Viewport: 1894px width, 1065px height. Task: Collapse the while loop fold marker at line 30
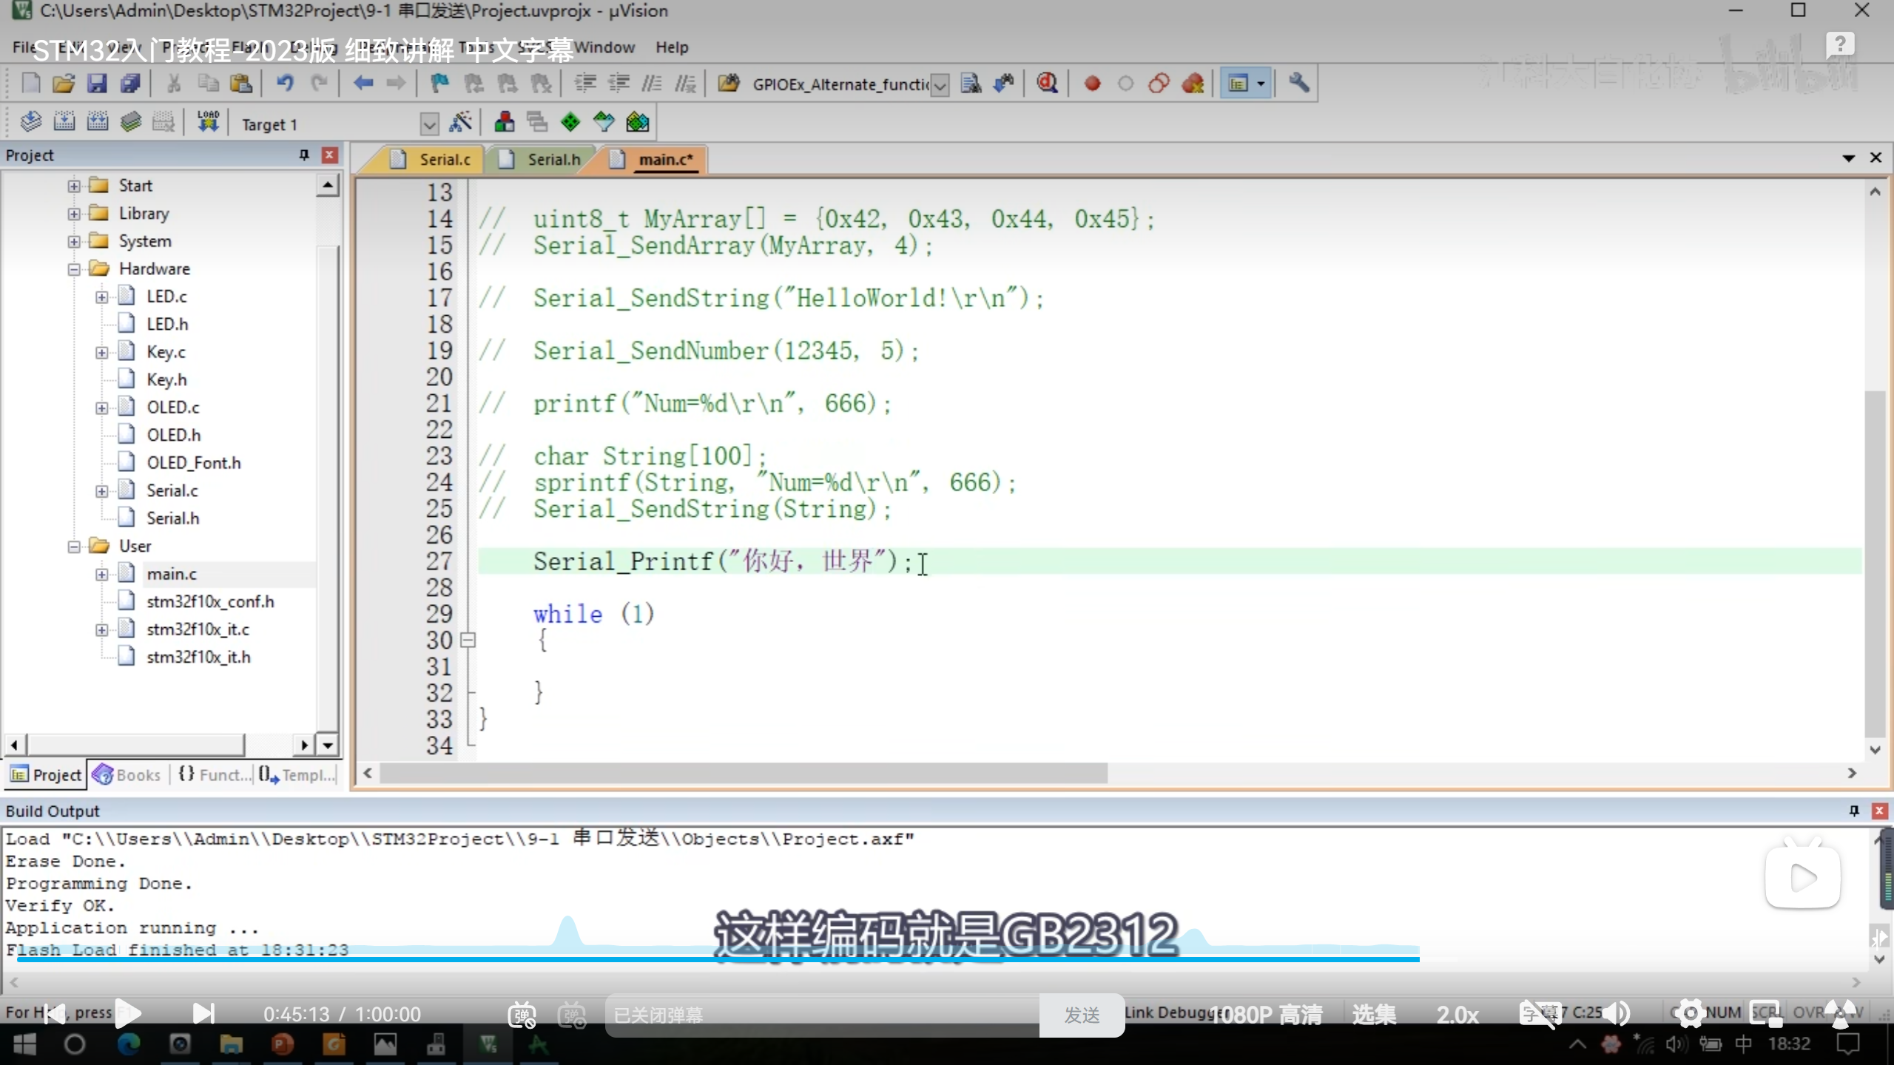tap(468, 640)
